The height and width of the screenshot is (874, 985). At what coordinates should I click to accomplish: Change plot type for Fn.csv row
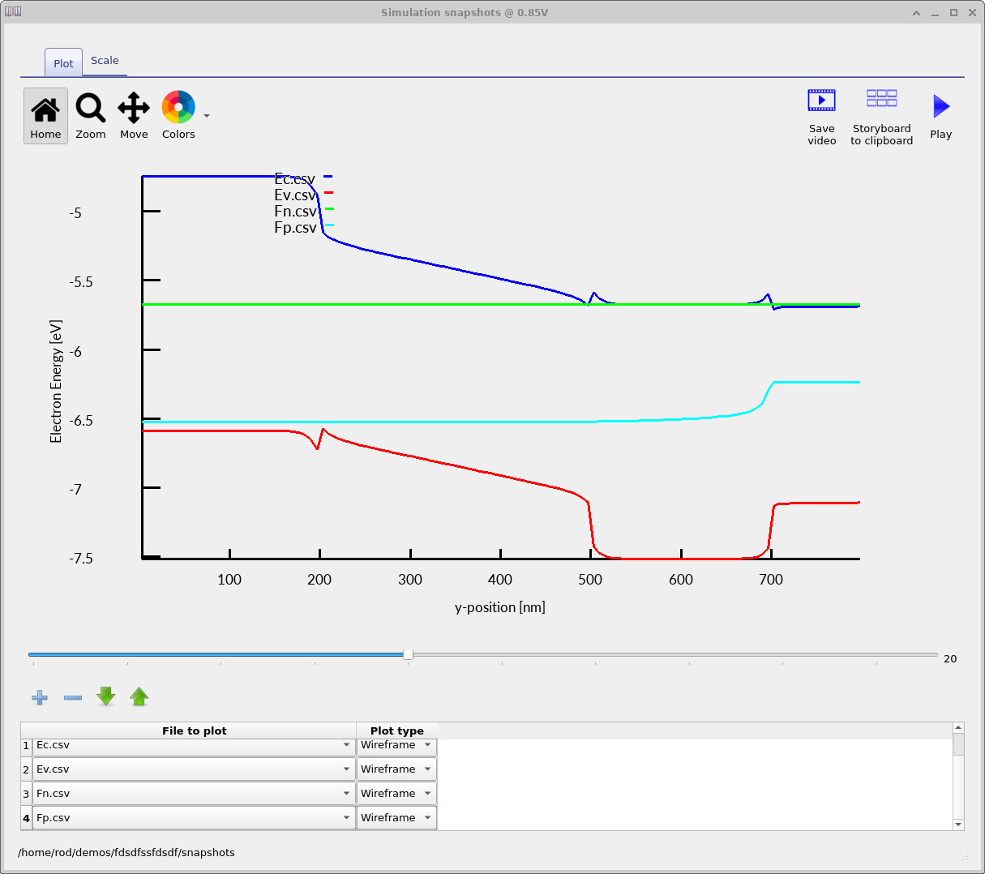[396, 793]
